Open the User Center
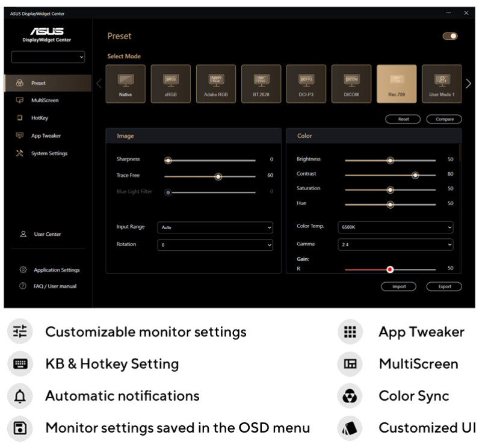This screenshot has width=485, height=444. pyautogui.click(x=47, y=234)
